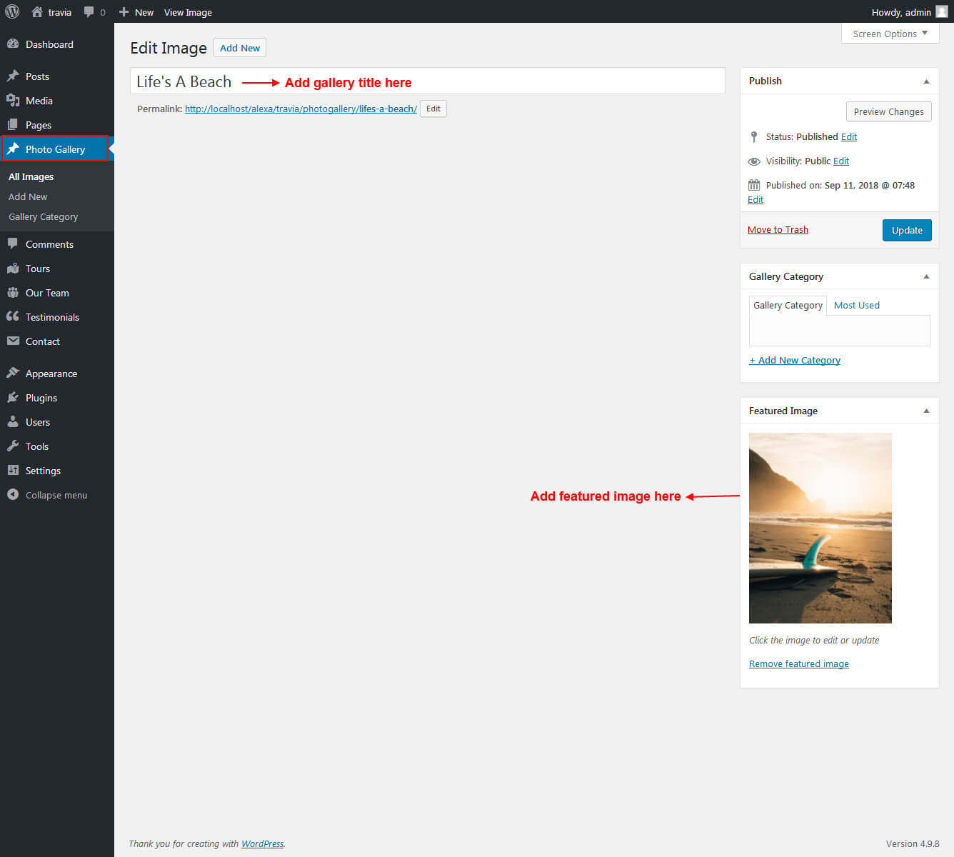Edit the Visibility setting
Viewport: 954px width, 857px height.
click(x=841, y=161)
